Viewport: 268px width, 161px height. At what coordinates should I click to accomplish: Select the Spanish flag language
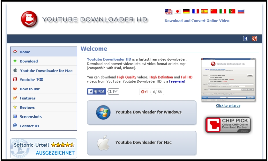click(205, 11)
